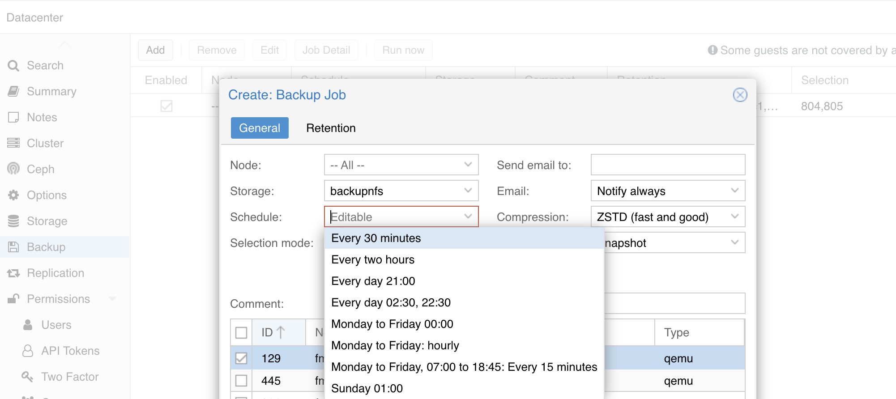The image size is (896, 399).
Task: Click the Replication arrows icon
Action: click(x=13, y=273)
